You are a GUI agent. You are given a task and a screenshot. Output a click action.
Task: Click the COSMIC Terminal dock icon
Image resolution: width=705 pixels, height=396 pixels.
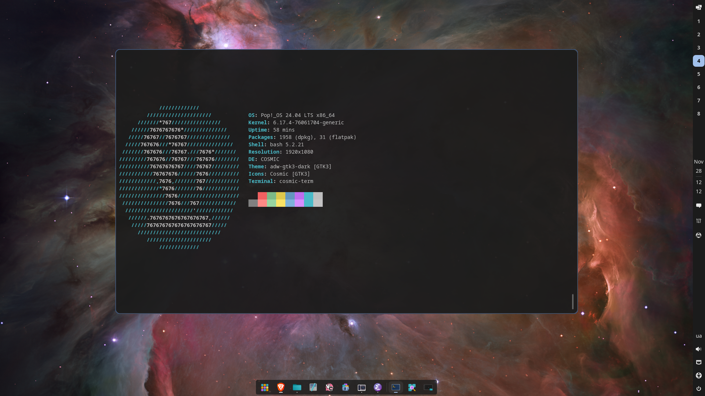pyautogui.click(x=396, y=388)
